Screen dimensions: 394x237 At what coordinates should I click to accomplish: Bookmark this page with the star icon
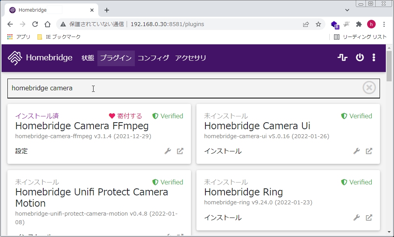point(318,24)
